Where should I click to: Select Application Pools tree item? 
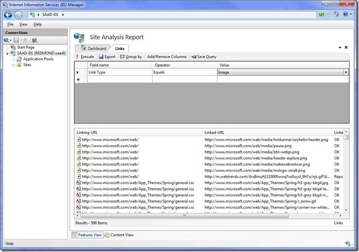[38, 59]
